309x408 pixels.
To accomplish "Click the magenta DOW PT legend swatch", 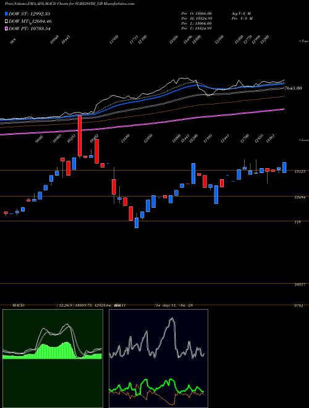I will [6, 28].
